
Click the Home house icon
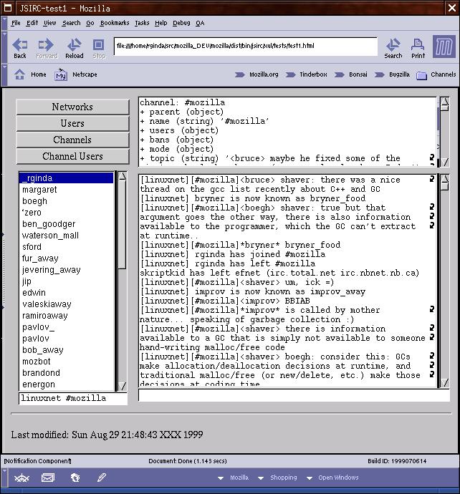[19, 74]
